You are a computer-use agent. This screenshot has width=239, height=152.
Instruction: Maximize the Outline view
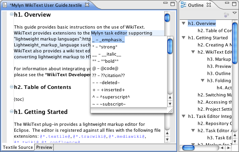[234, 4]
